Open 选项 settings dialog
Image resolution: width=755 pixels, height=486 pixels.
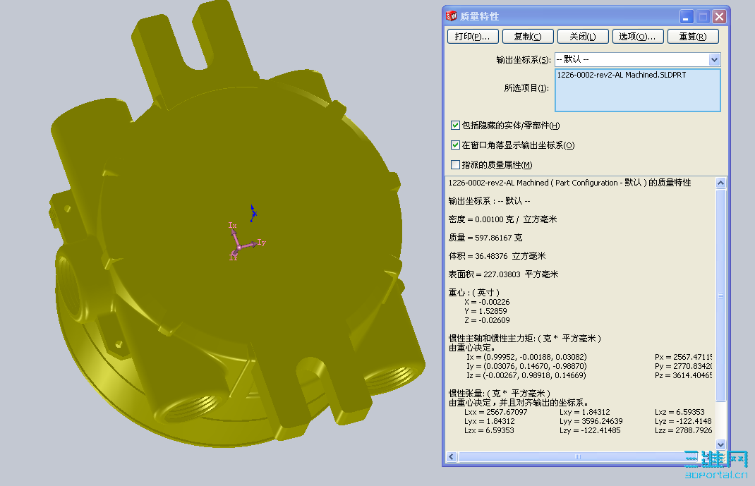[x=638, y=36]
